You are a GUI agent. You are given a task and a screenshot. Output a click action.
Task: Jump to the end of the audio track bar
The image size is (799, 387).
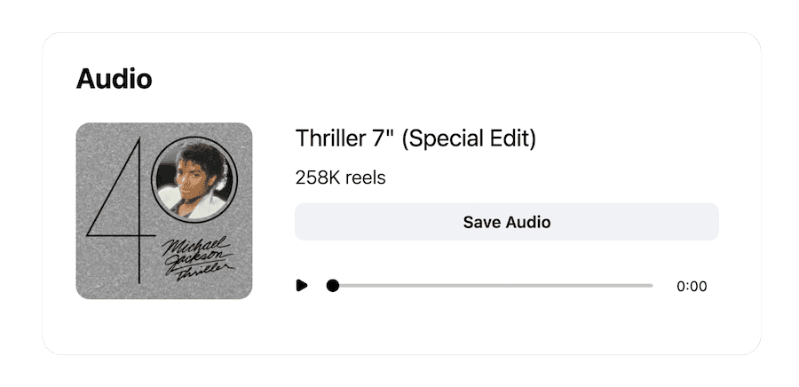click(652, 286)
